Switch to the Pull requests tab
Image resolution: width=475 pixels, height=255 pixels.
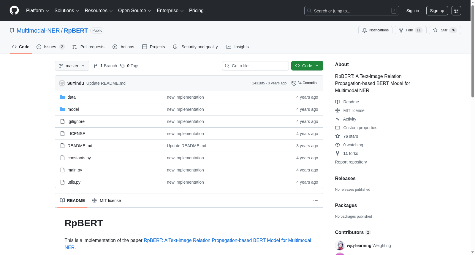tap(88, 47)
